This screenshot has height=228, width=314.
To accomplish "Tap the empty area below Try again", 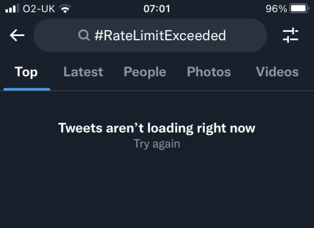I will coord(157,188).
